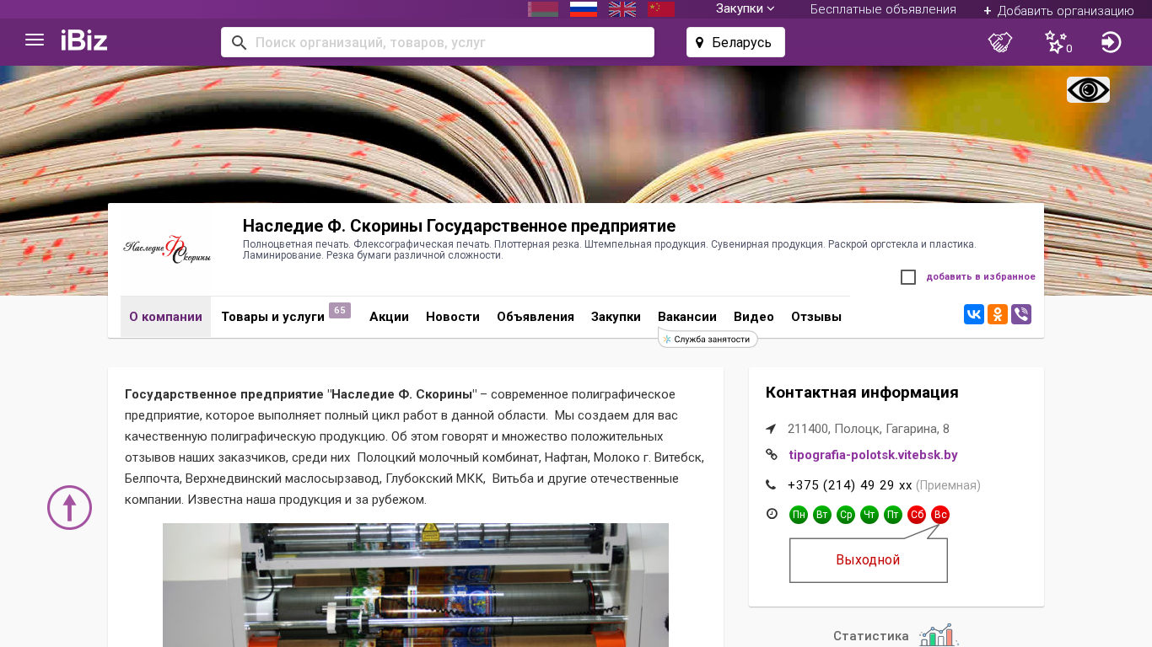
Task: Toggle the accessibility eye view
Action: click(1088, 89)
